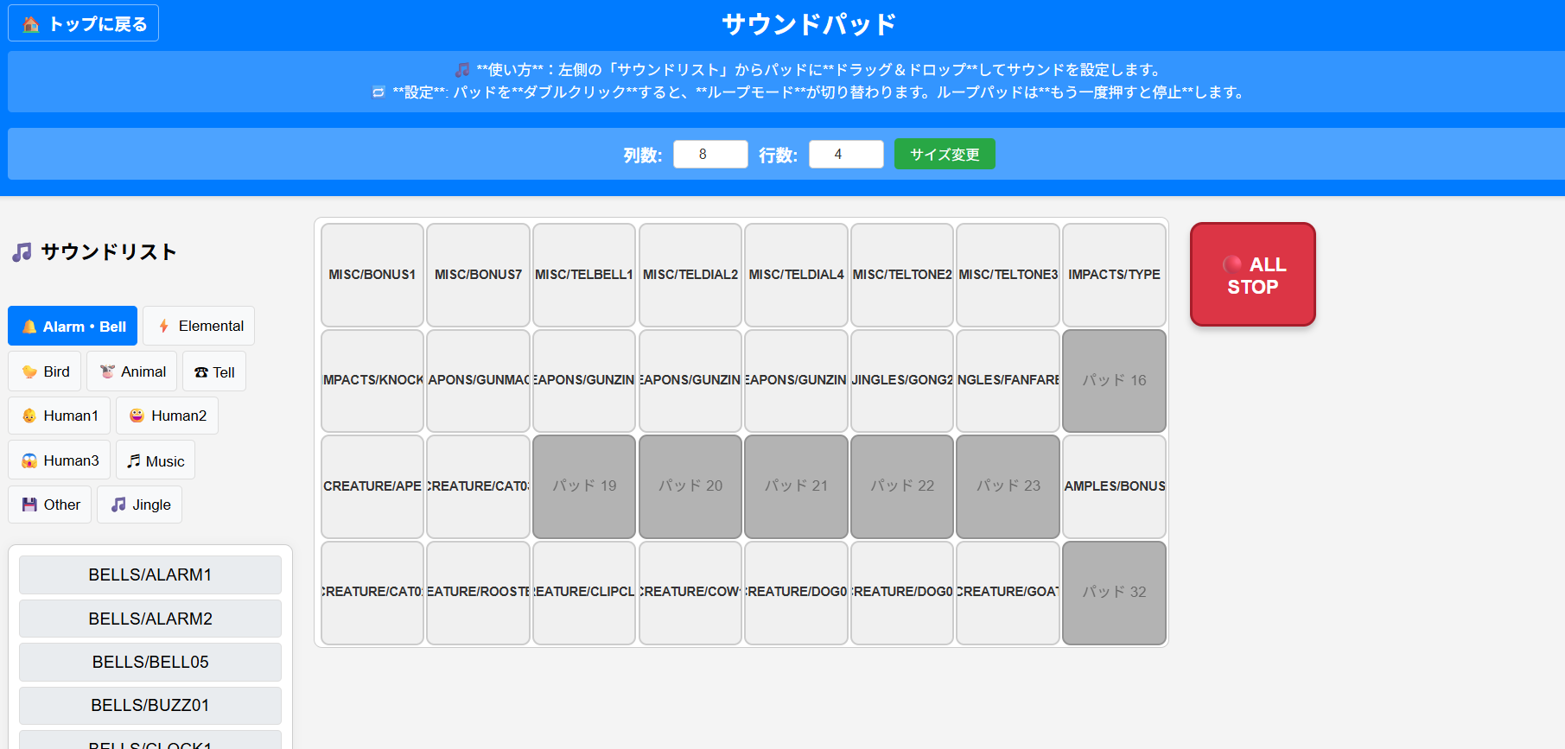Stop all sounds with ALL STOP
This screenshot has height=749, width=1565.
tap(1252, 275)
